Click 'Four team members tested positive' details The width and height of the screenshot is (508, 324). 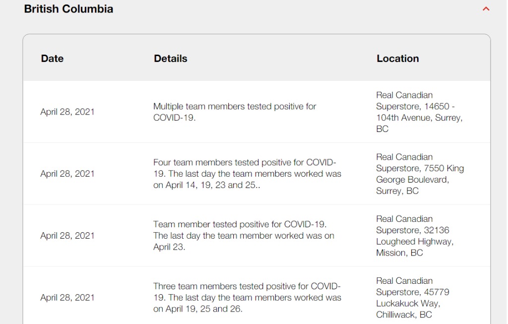247,174
